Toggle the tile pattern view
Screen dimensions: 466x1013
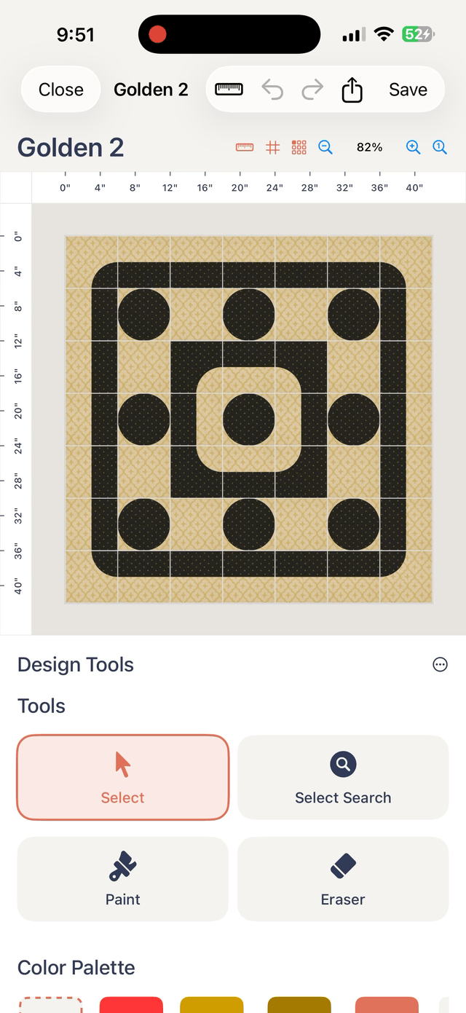coord(299,147)
